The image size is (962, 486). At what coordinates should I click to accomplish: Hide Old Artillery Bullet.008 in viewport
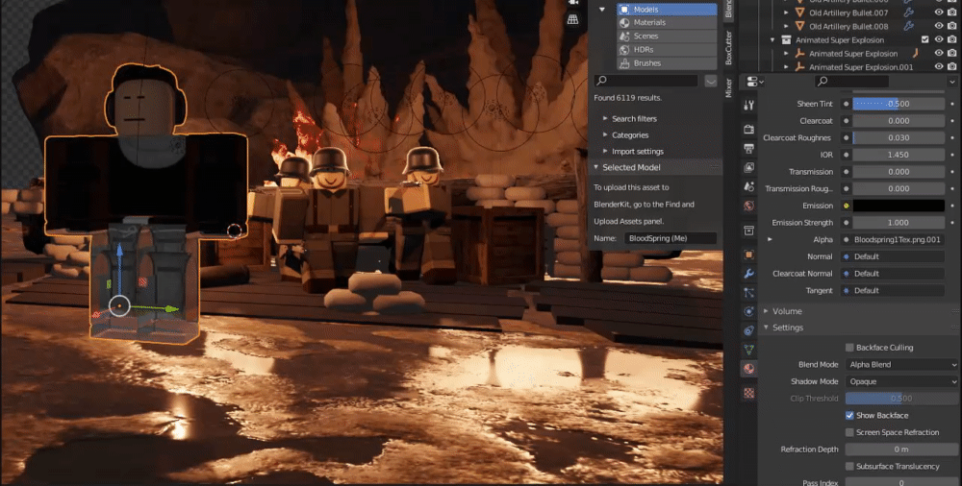pyautogui.click(x=939, y=26)
